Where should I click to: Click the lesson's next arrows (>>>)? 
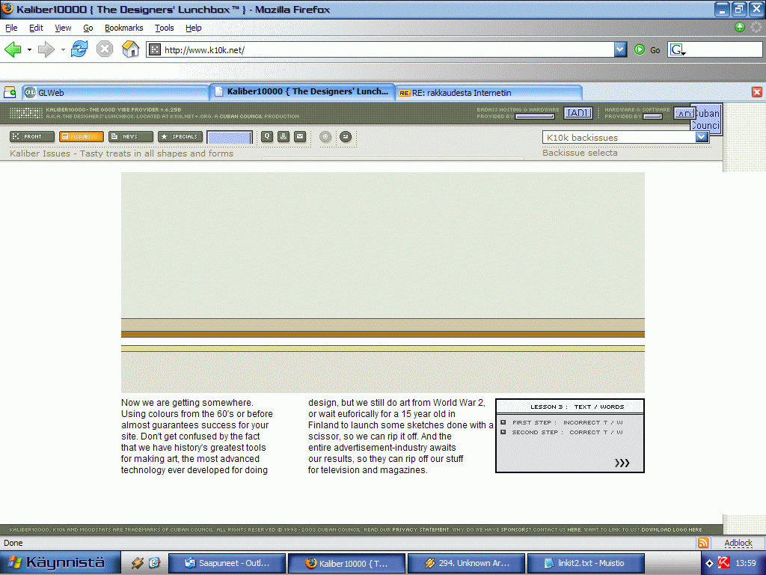[x=622, y=463]
